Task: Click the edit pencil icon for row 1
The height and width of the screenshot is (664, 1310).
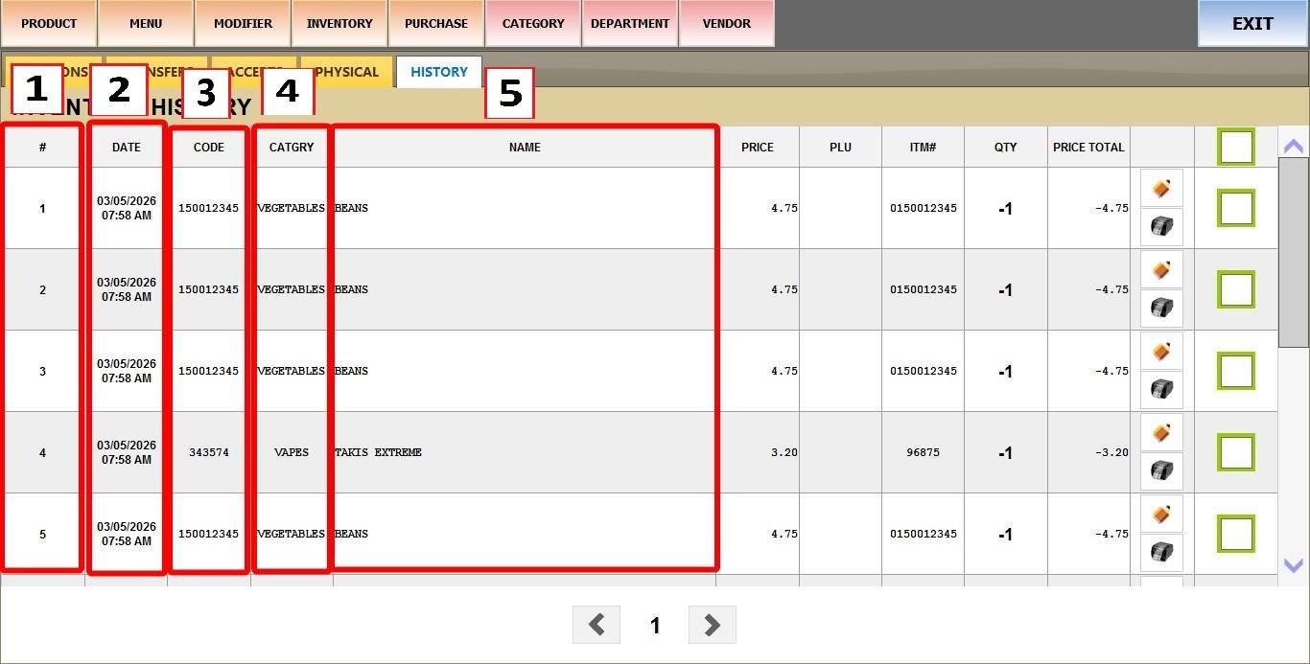Action: [x=1161, y=188]
